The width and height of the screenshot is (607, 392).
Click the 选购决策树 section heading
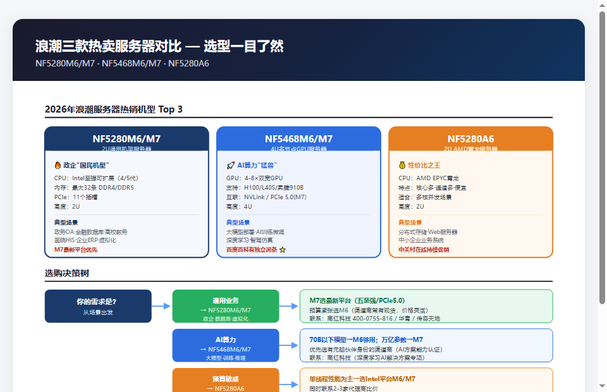click(x=67, y=273)
